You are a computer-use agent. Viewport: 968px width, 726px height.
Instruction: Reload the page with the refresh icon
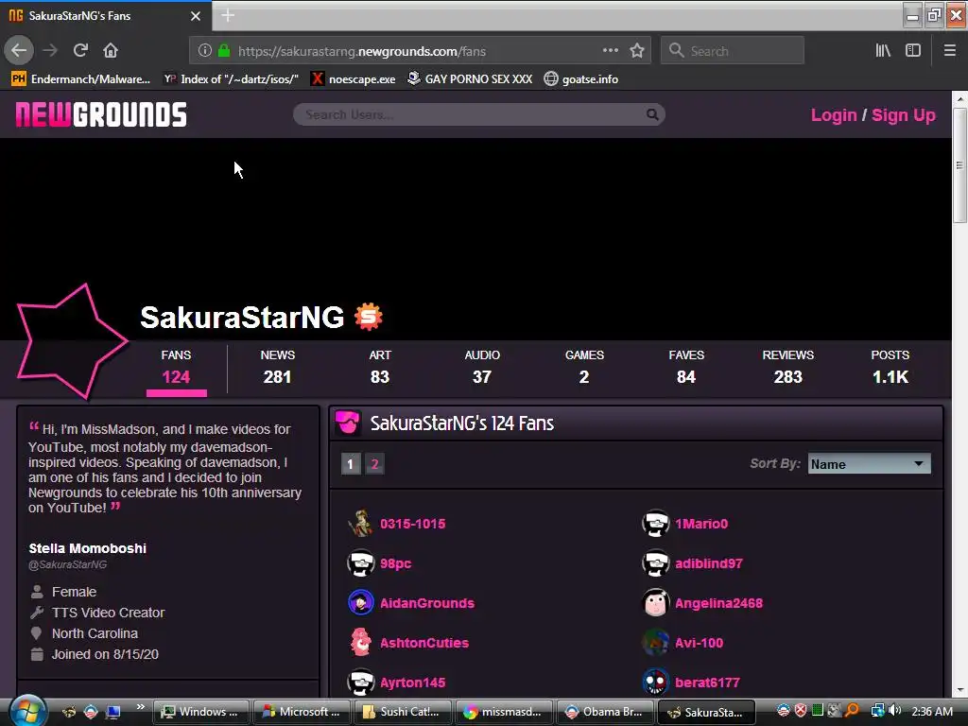pos(80,51)
